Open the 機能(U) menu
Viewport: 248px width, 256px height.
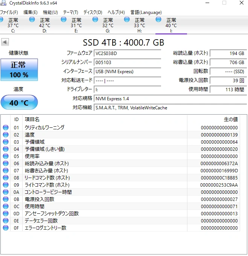pyautogui.click(x=50, y=12)
